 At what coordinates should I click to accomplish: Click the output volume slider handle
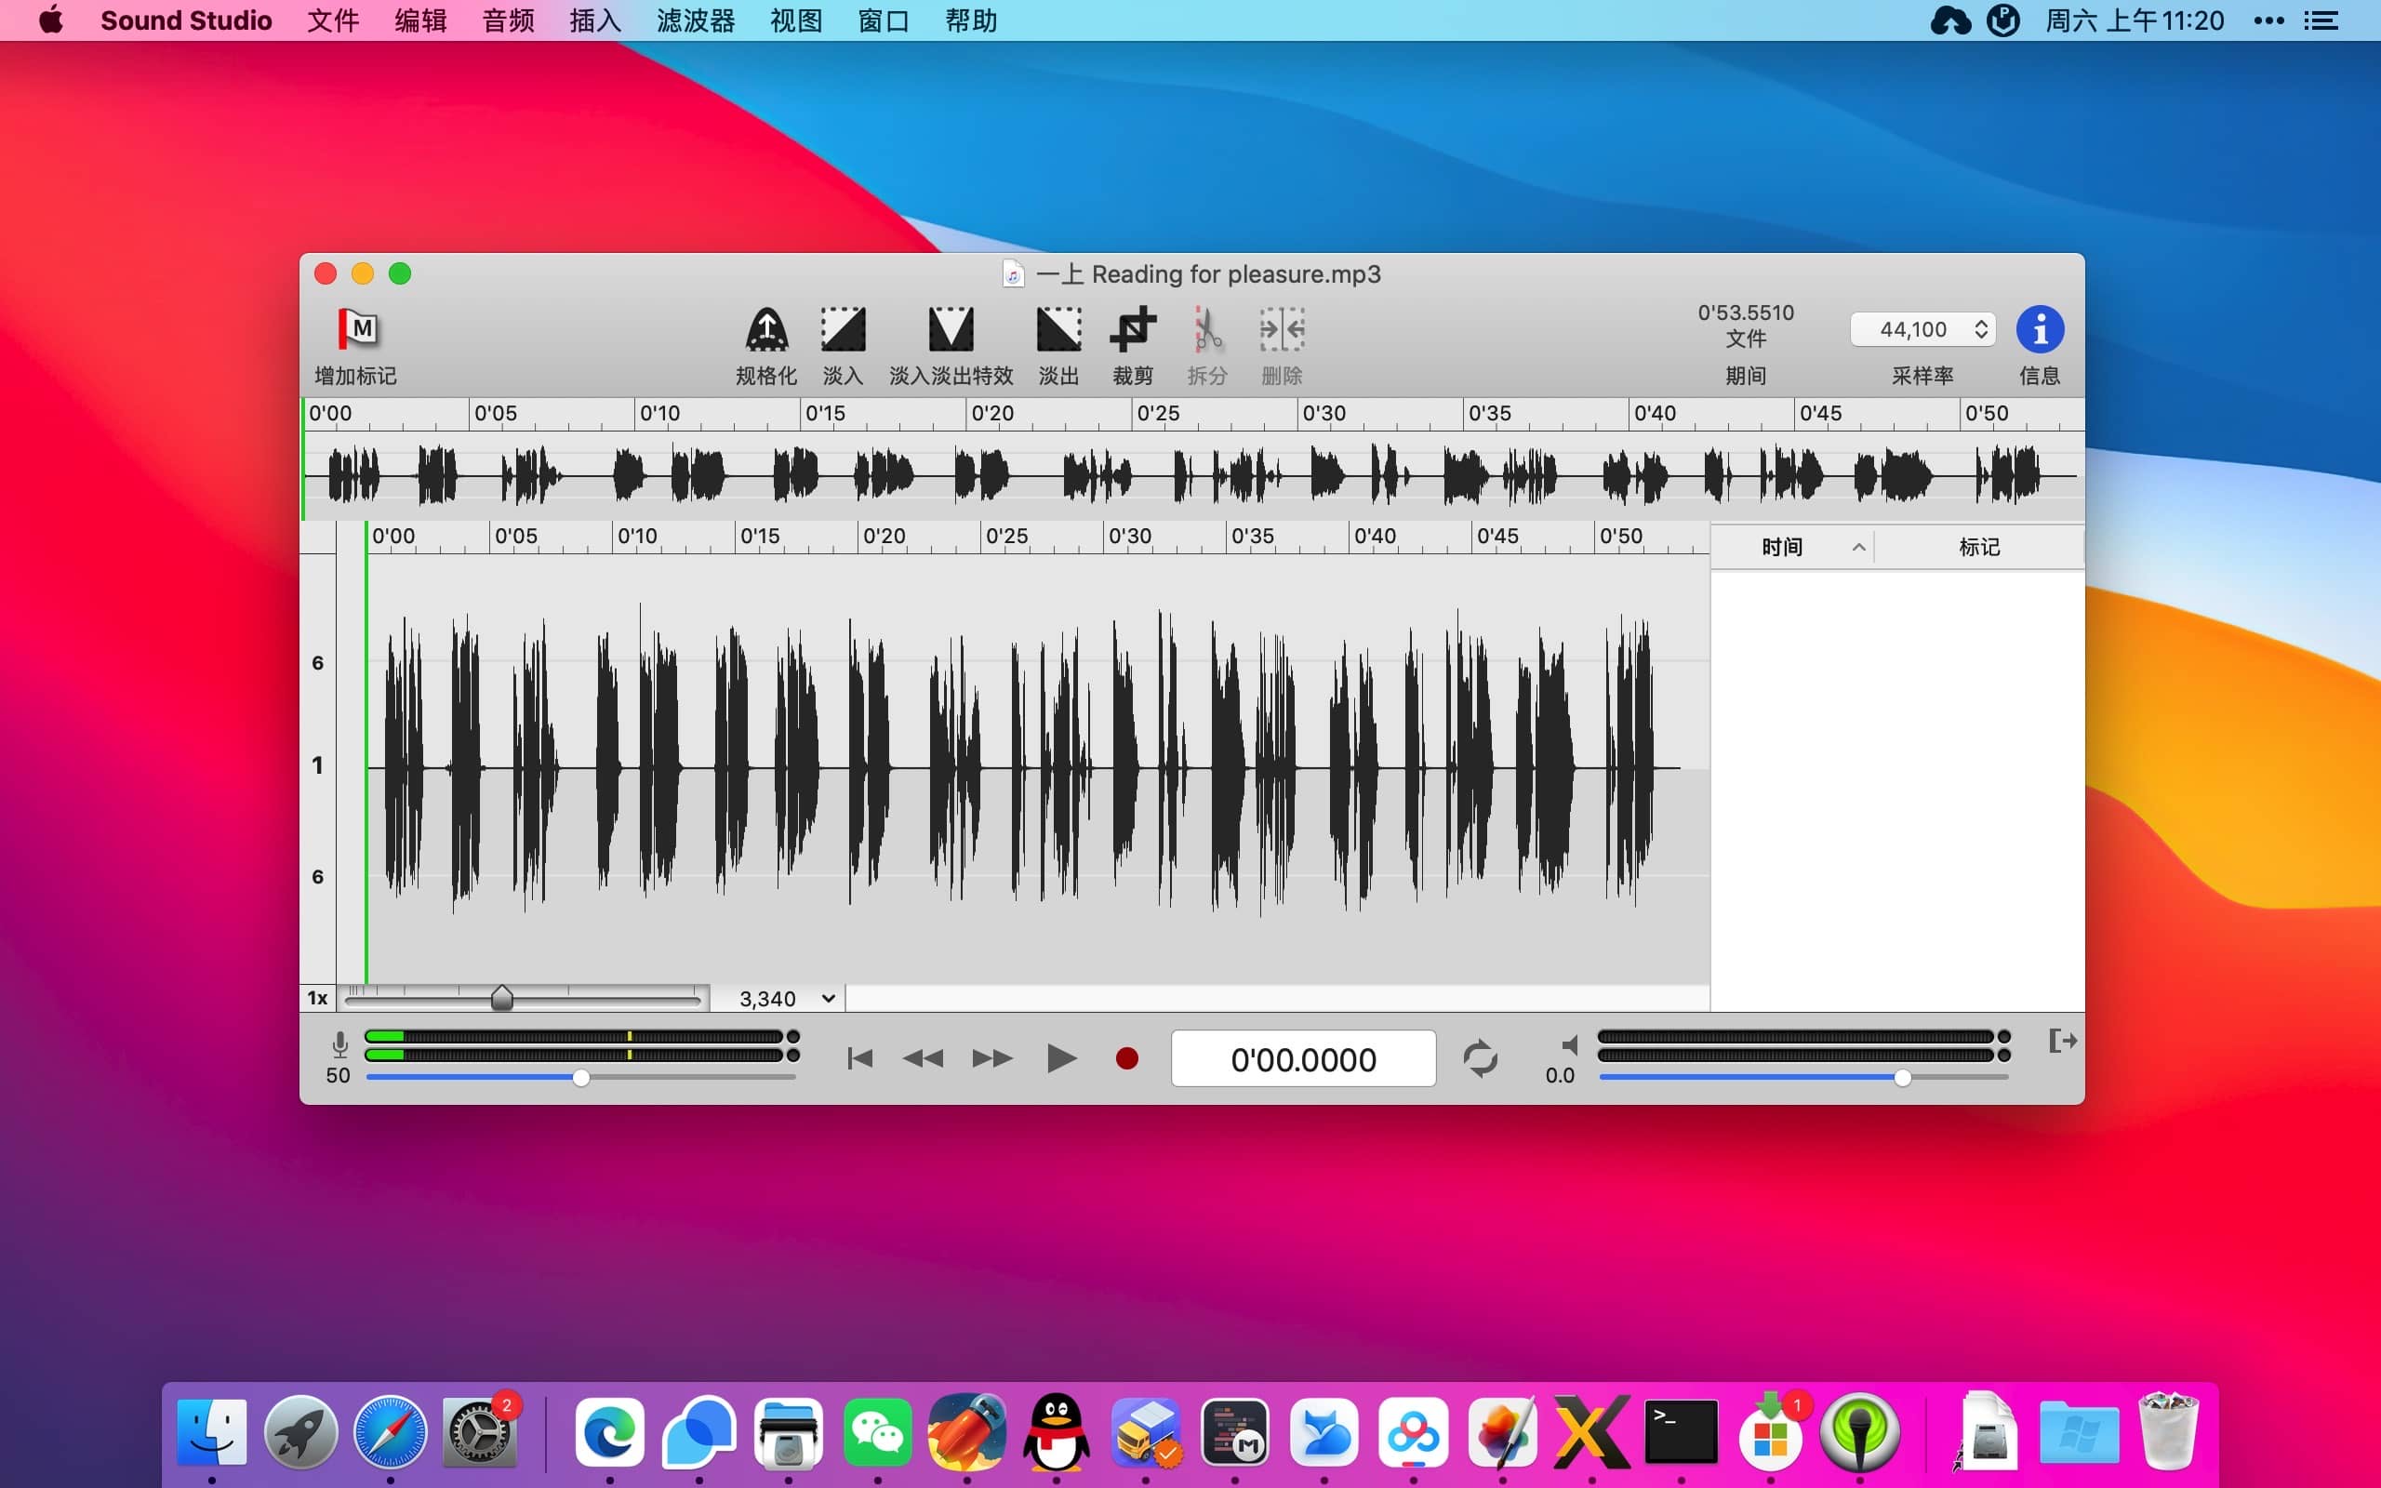(x=1902, y=1078)
